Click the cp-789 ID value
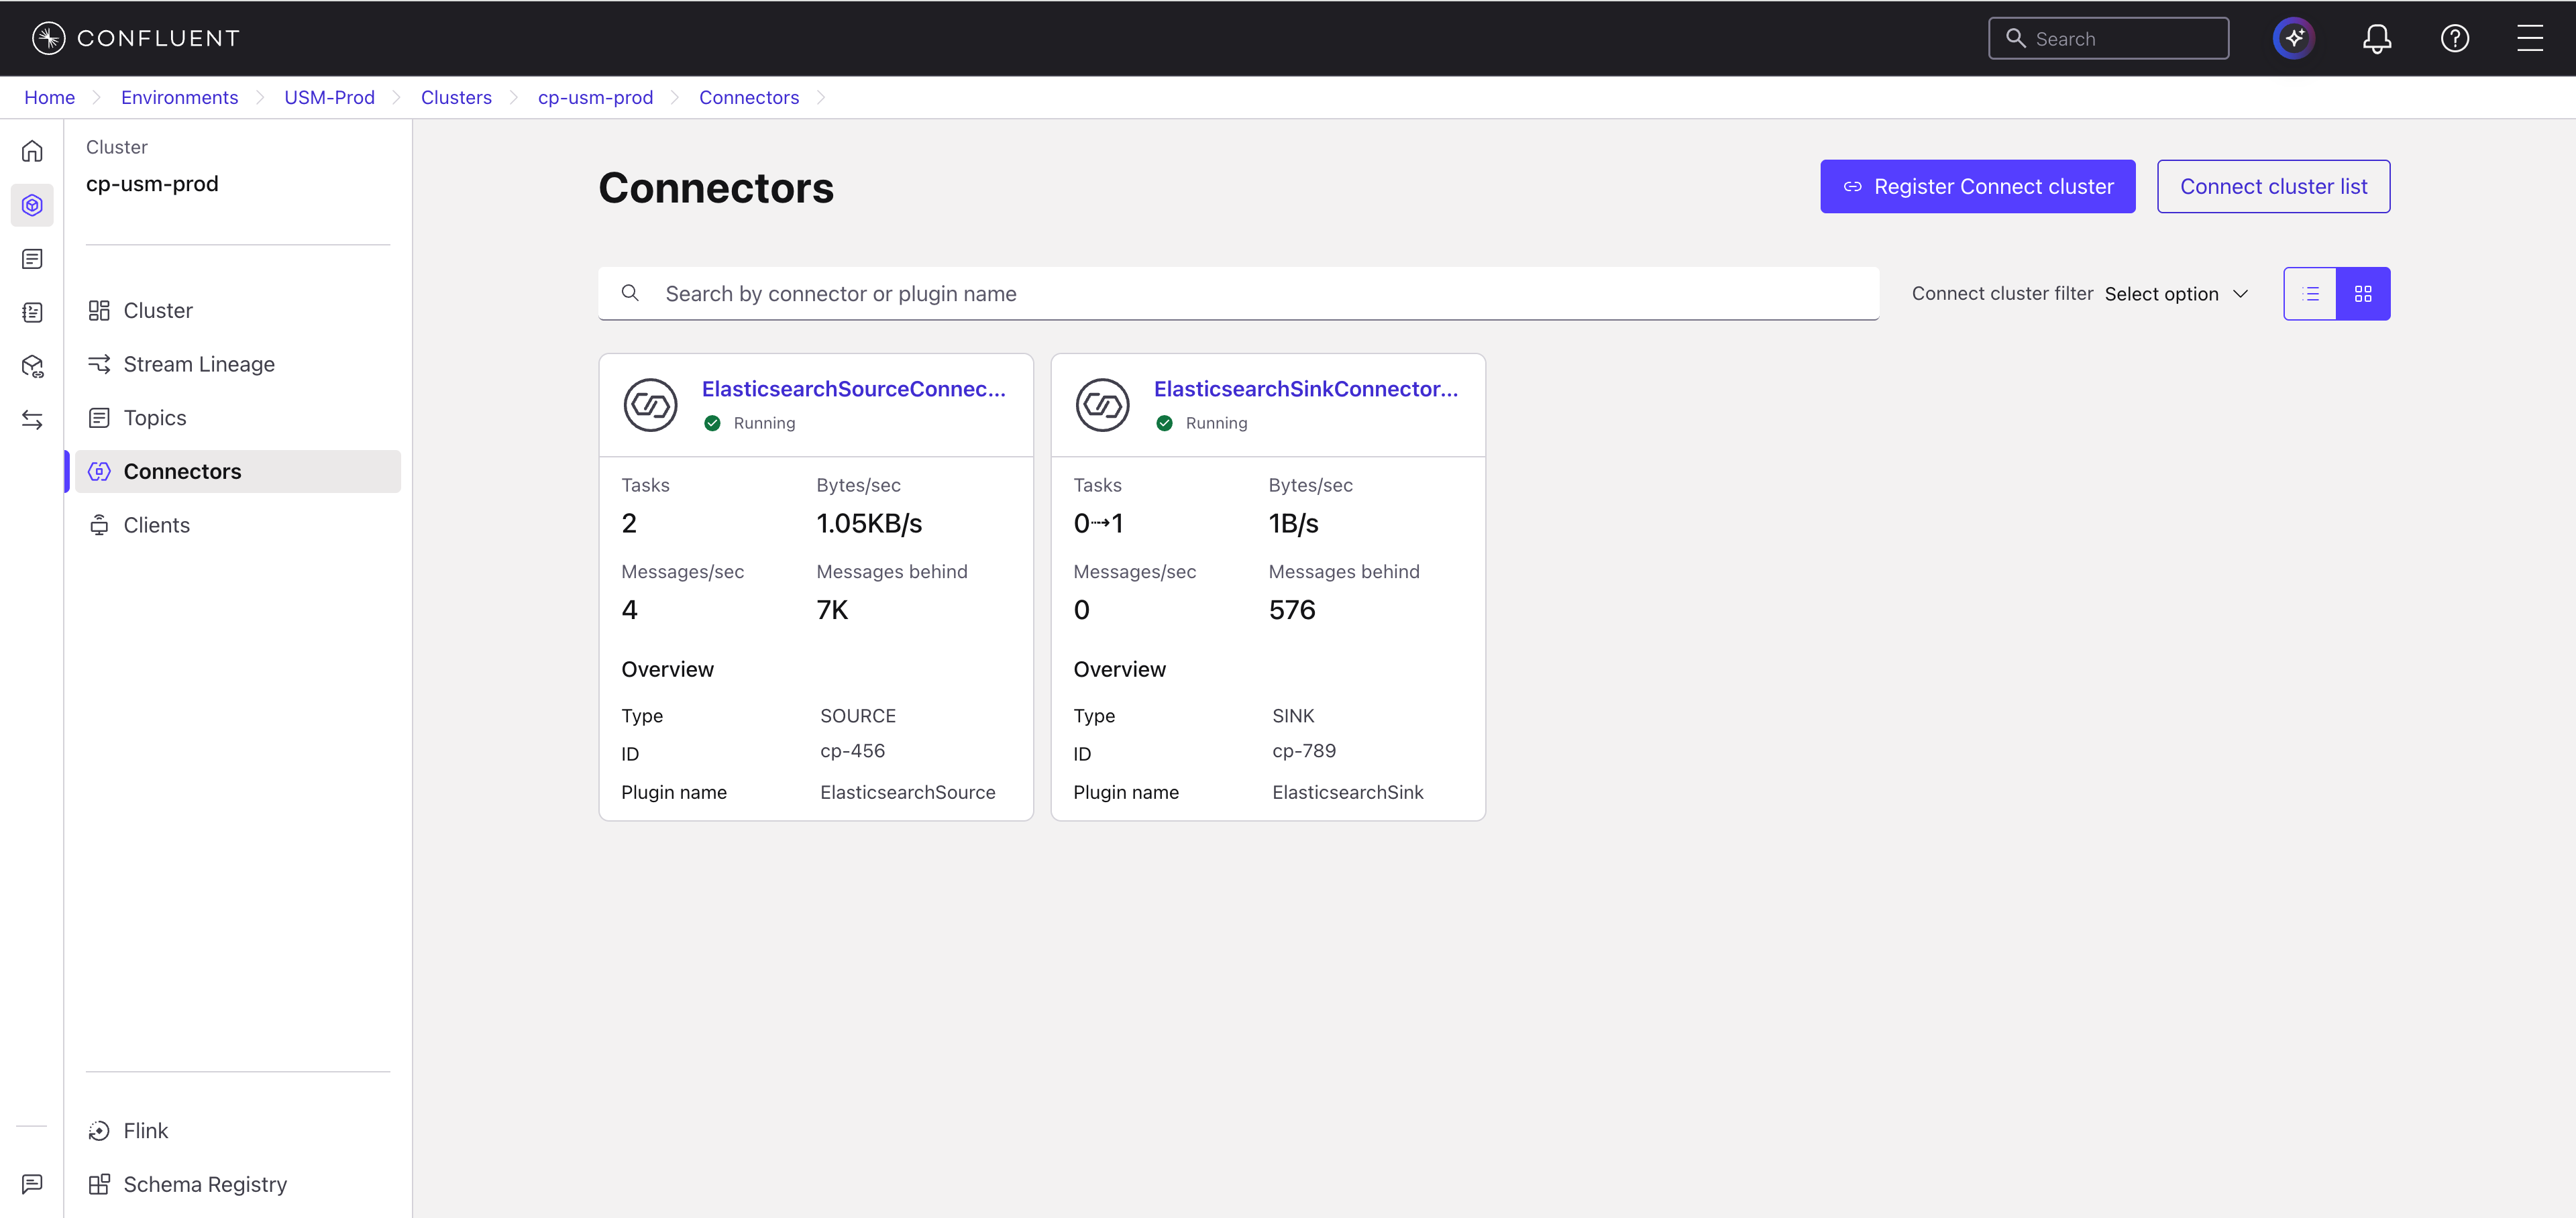The image size is (2576, 1218). coord(1304,751)
